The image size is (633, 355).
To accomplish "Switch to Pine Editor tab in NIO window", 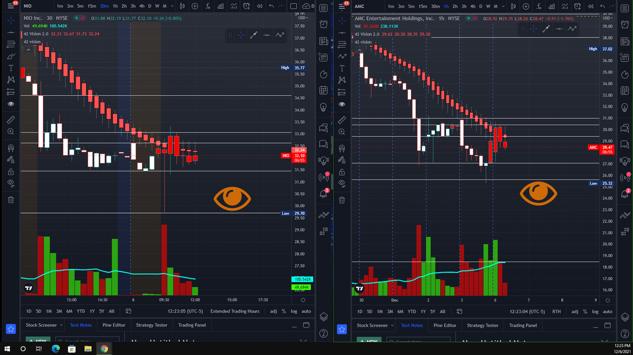I will click(x=113, y=325).
